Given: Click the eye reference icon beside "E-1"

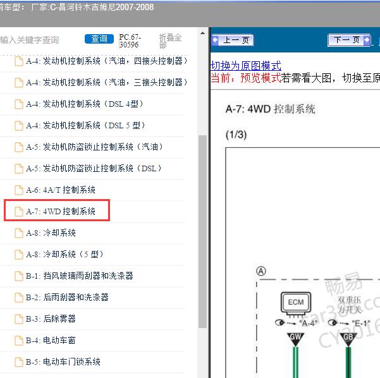Looking at the screenshot, I should [333, 322].
